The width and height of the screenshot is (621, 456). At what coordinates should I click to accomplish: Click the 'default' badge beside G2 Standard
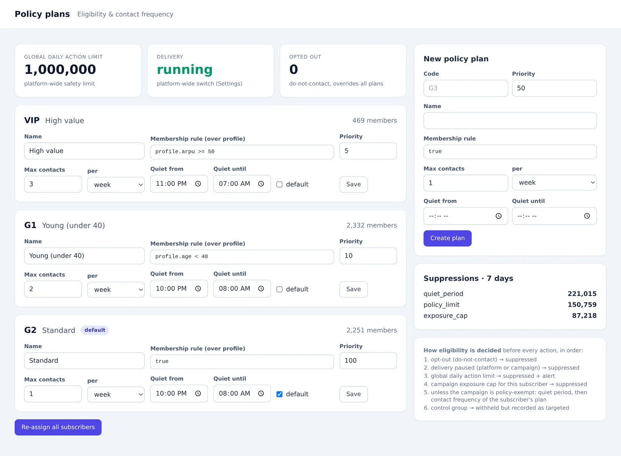(x=95, y=330)
